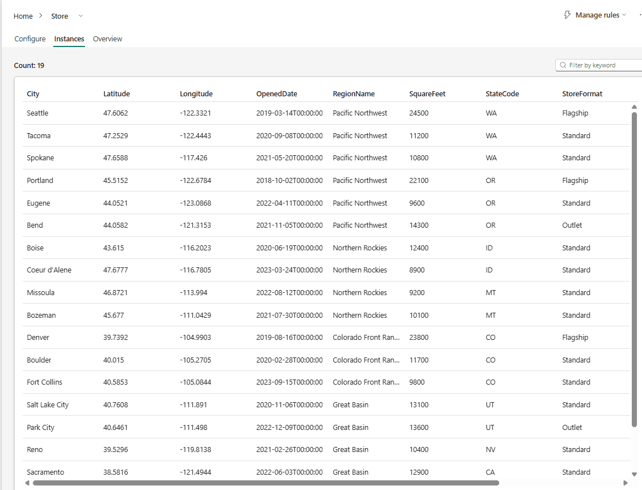Click the StateCode column header

point(502,93)
